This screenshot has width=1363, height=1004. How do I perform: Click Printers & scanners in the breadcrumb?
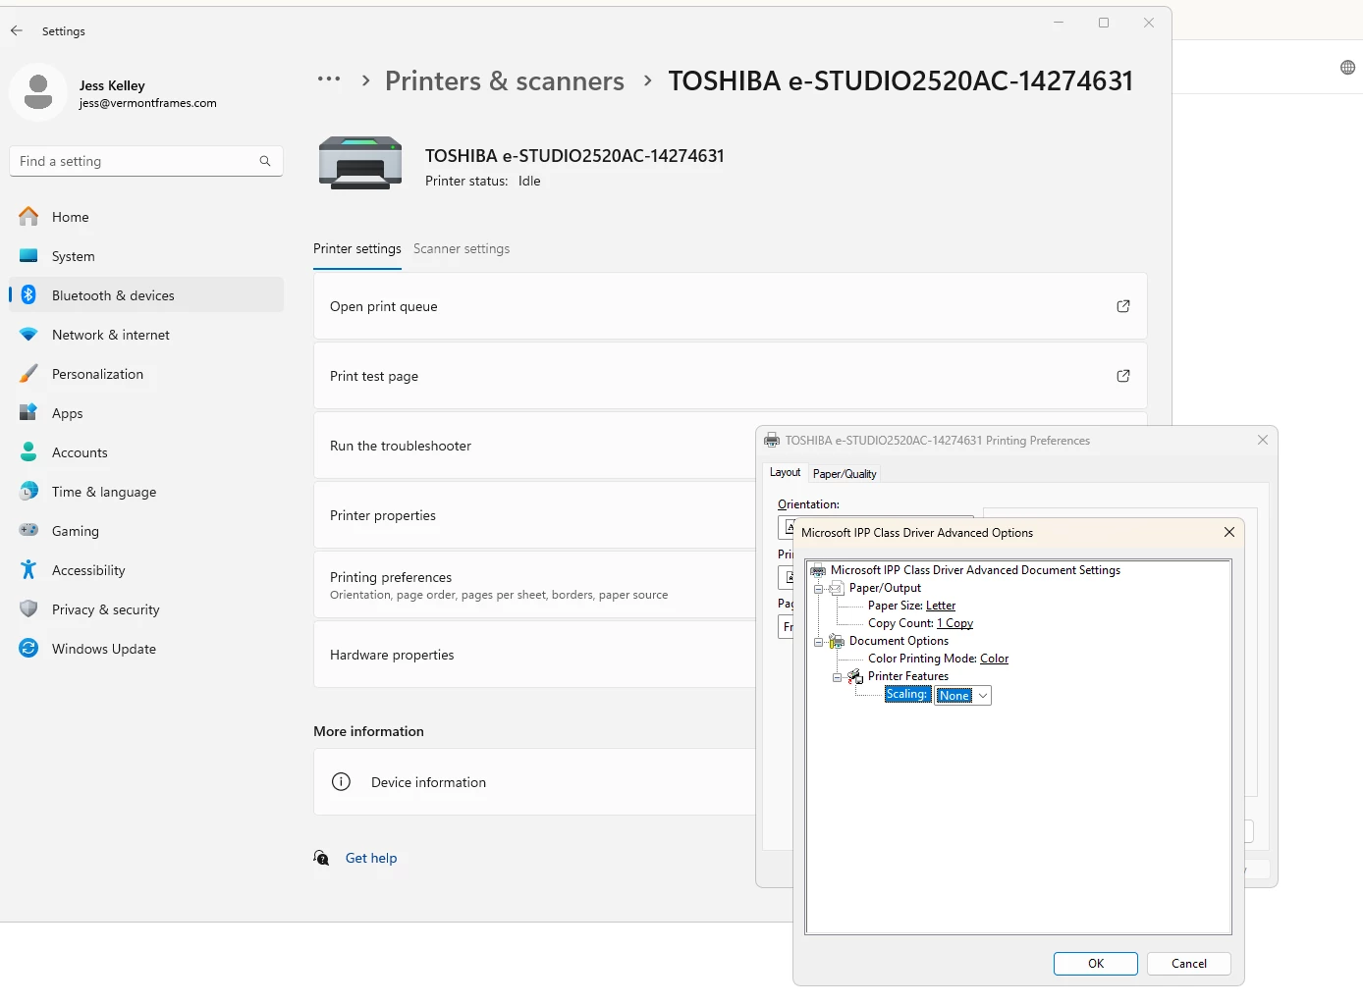[x=505, y=80]
